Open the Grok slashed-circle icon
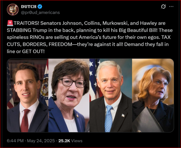Screen dimensions: 181x148 [163, 7]
